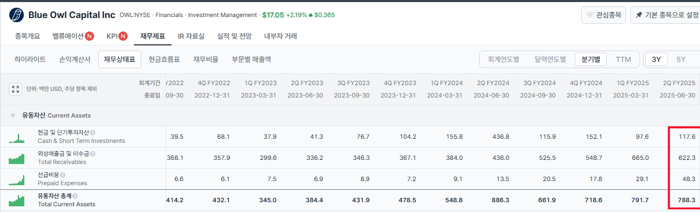The height and width of the screenshot is (212, 700).
Task: Switch period to 회계연도별
Action: pyautogui.click(x=503, y=59)
